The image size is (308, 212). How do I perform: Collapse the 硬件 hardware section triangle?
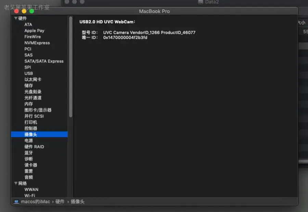[15, 18]
